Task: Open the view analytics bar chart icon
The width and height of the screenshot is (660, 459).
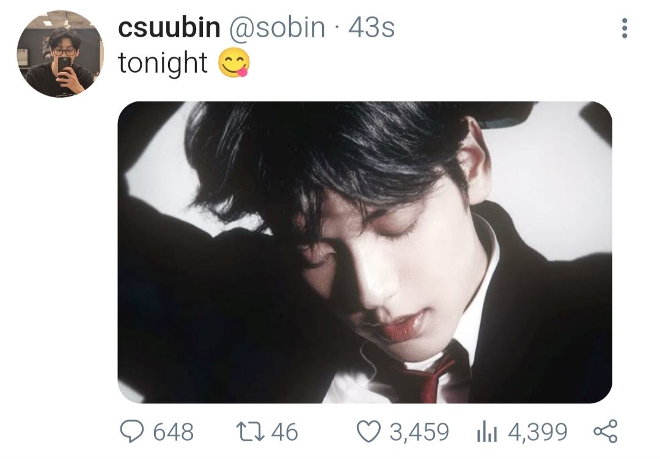Action: coord(487,432)
